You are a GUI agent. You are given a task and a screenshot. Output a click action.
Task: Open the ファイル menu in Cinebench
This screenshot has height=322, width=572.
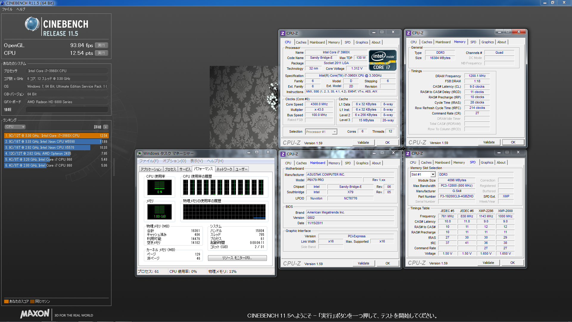click(x=7, y=9)
